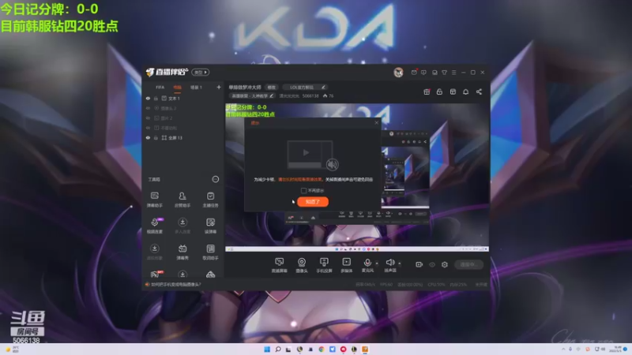Expand the speaker options arrow
This screenshot has height=355, width=632.
click(x=400, y=263)
